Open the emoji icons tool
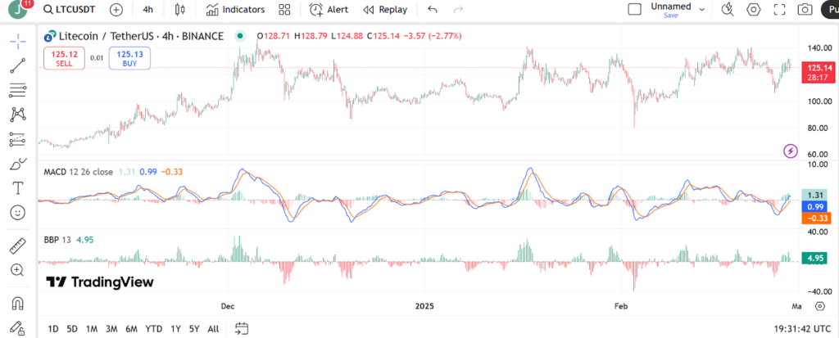The width and height of the screenshot is (839, 338). (18, 212)
